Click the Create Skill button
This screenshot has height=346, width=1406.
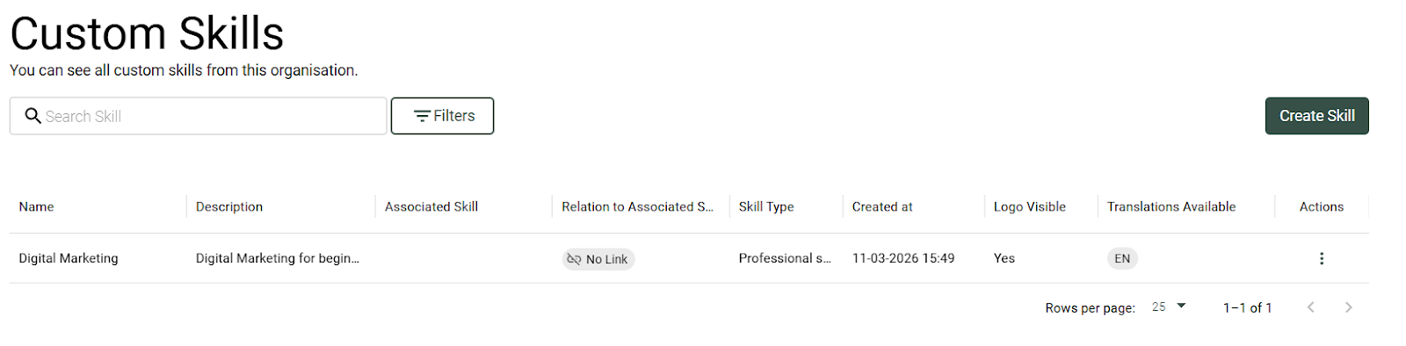(x=1316, y=116)
